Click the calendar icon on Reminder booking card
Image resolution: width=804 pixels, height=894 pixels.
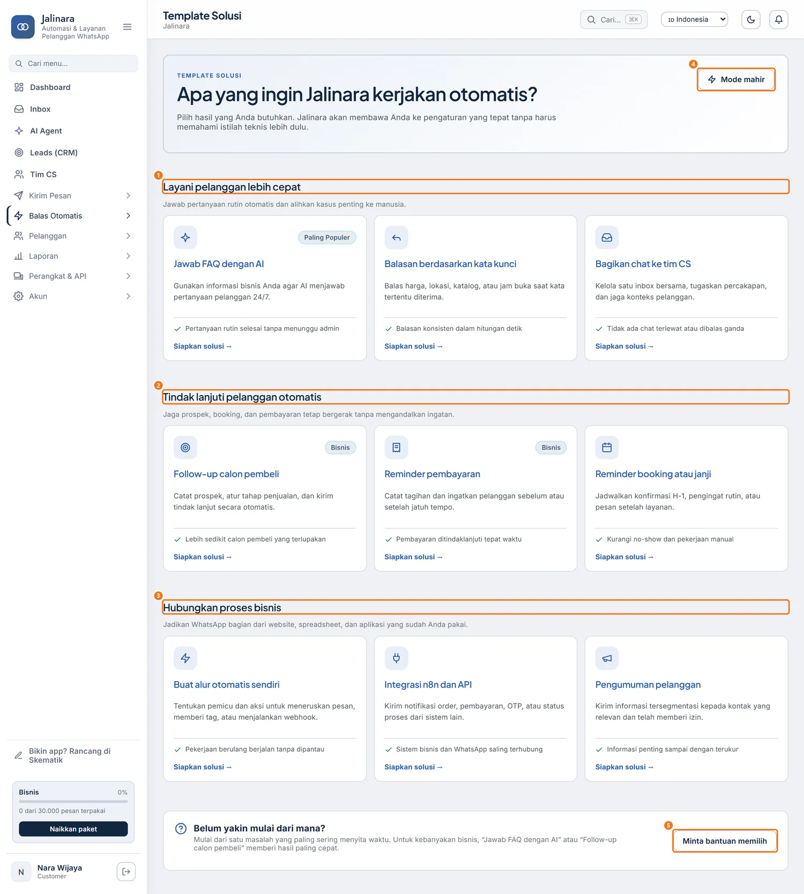(607, 448)
